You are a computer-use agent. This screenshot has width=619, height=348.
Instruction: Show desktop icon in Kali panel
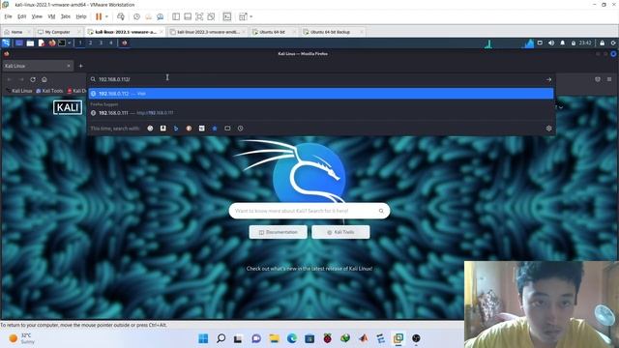[19, 43]
